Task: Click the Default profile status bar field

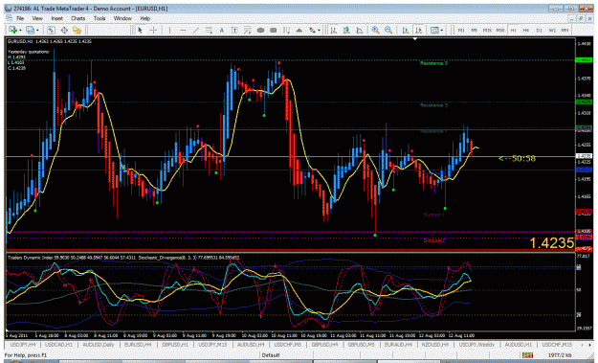Action: [271, 355]
